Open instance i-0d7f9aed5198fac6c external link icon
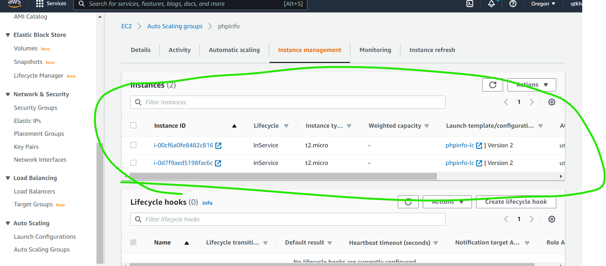 pos(218,163)
